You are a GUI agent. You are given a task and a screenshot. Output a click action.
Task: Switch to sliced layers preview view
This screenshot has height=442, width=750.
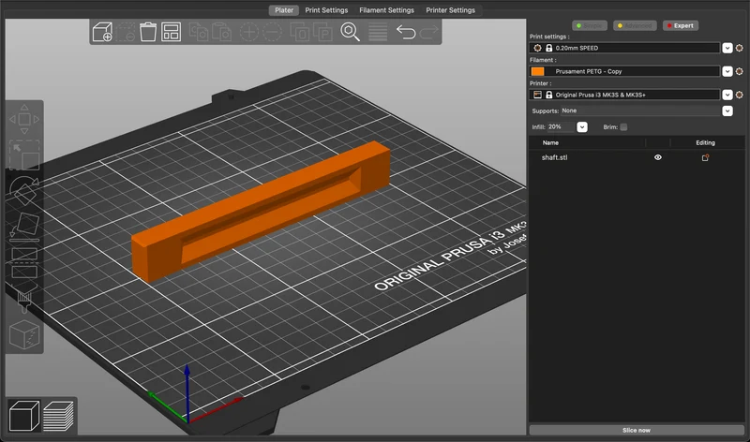(58, 416)
